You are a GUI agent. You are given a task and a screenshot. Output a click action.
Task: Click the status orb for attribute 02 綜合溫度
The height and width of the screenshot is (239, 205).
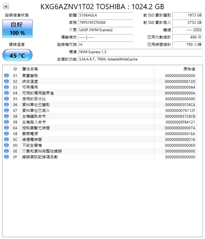pos(6,81)
